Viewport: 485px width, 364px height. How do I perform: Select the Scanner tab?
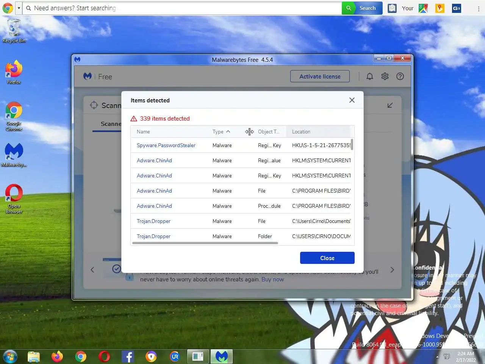[x=111, y=124]
